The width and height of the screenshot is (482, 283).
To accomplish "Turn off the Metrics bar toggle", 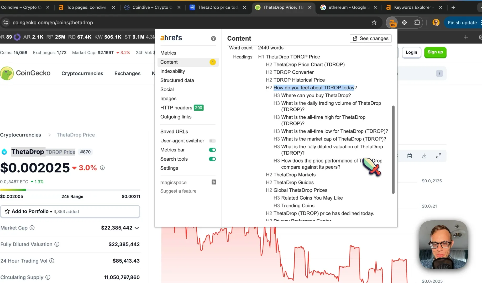I will click(x=212, y=150).
